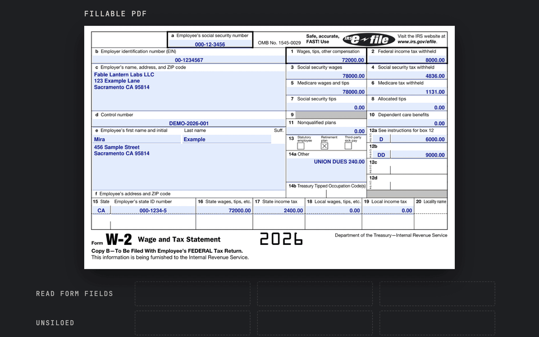Viewport: 539px width, 337px height.
Task: Click the employer name and address field
Action: pos(189,91)
